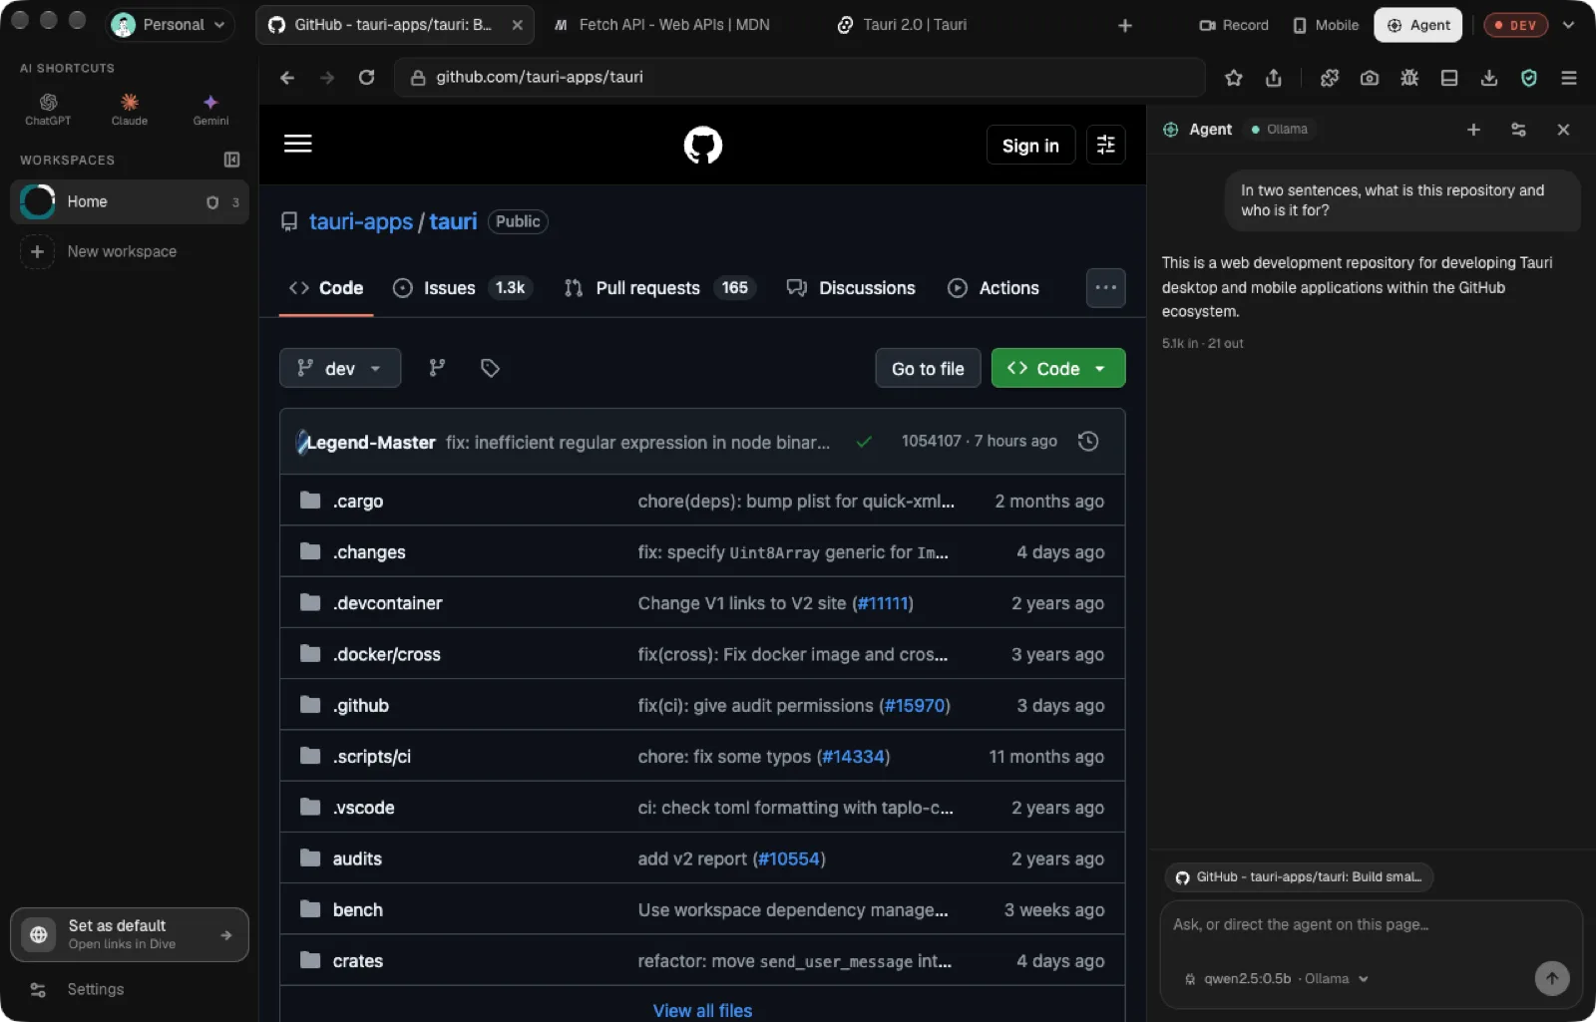Open downloads from the toolbar
Viewport: 1596px width, 1022px height.
[1489, 78]
